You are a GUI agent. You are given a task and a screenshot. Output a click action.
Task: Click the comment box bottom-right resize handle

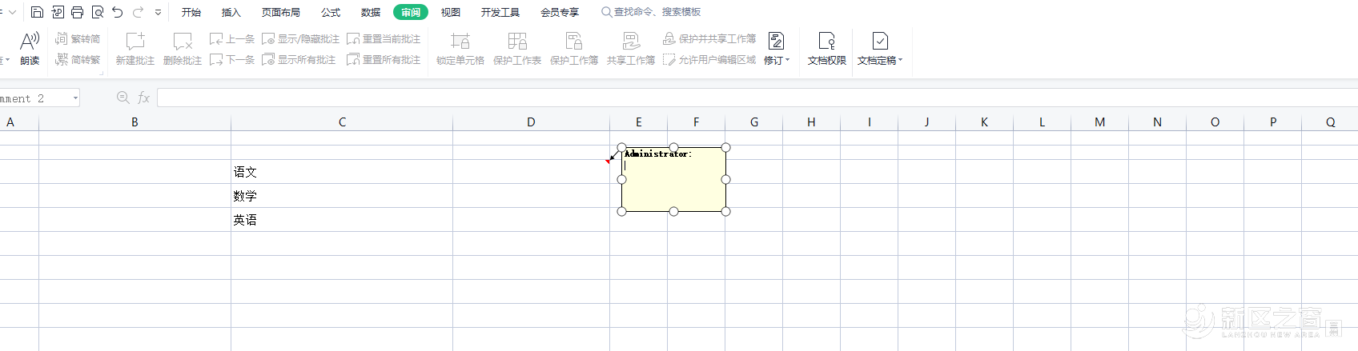coord(725,211)
